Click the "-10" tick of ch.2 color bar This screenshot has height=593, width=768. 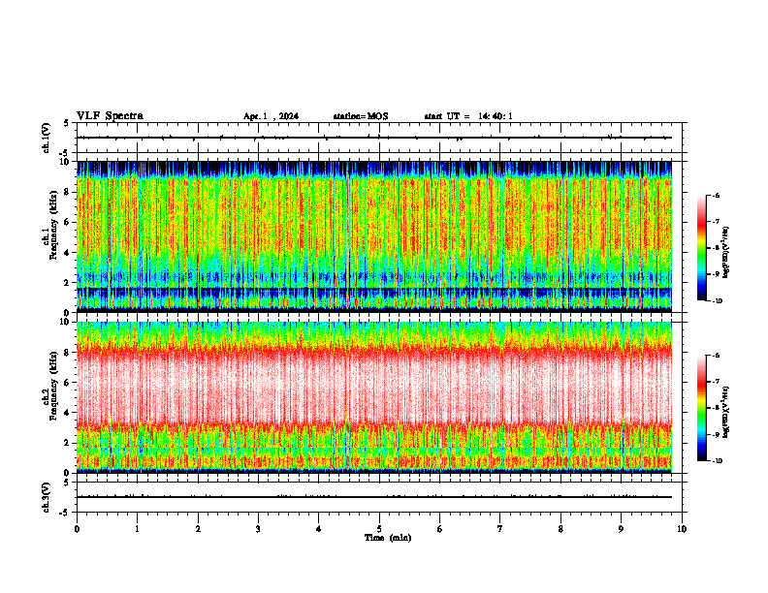(x=717, y=460)
